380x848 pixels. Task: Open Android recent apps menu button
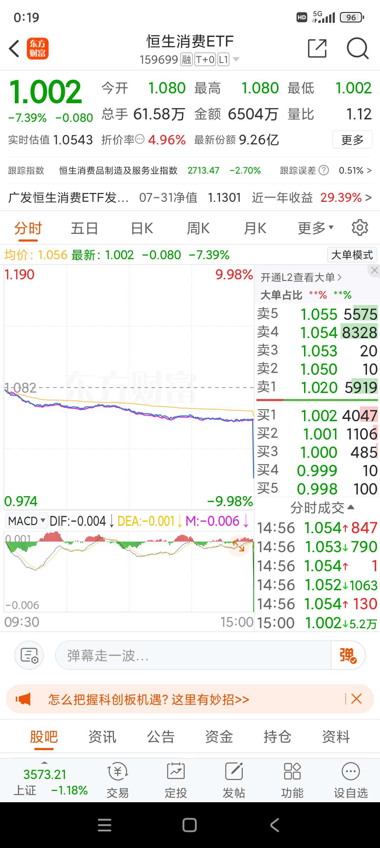pos(104,825)
